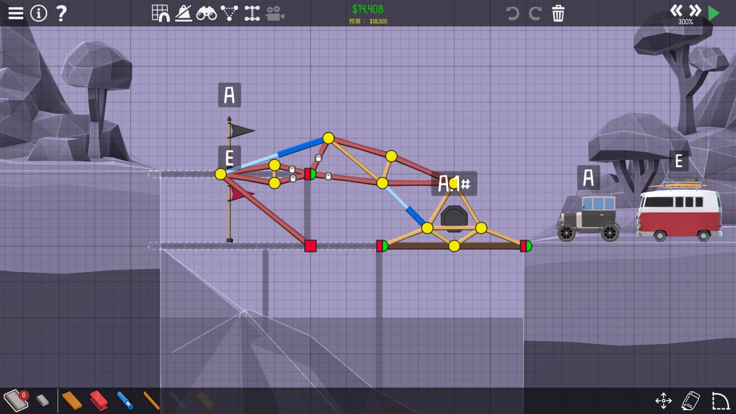The height and width of the screenshot is (414, 736).
Task: Delete bridge with trash can icon
Action: pos(558,14)
